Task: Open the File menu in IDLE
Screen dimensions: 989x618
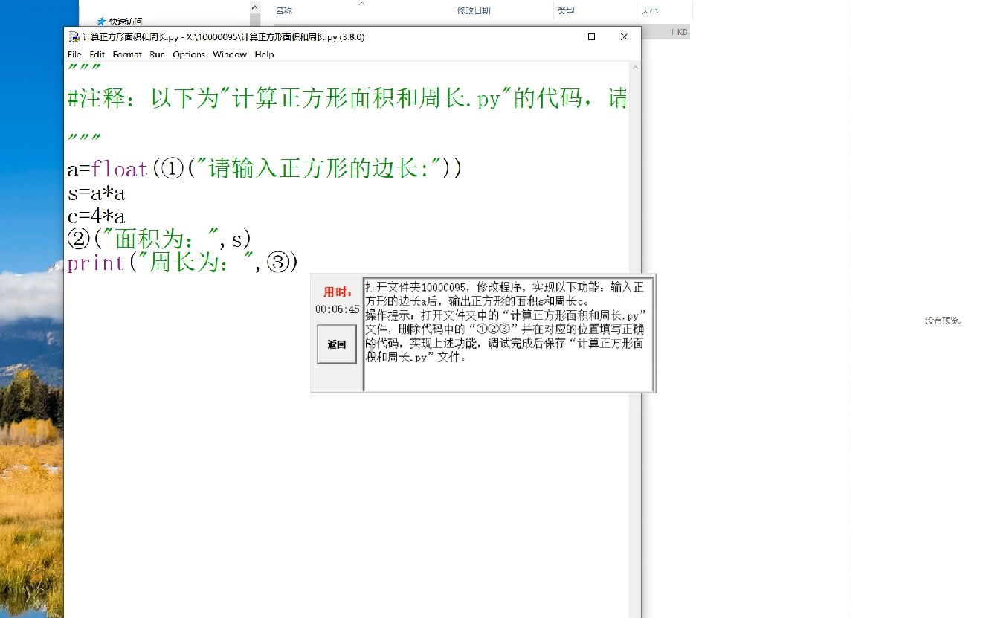Action: point(74,54)
